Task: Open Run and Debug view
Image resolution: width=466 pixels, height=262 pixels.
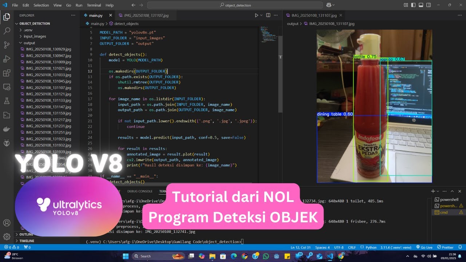Action: (7, 59)
